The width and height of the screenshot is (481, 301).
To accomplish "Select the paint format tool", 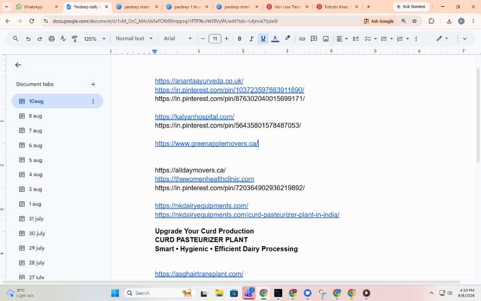I will 75,39.
